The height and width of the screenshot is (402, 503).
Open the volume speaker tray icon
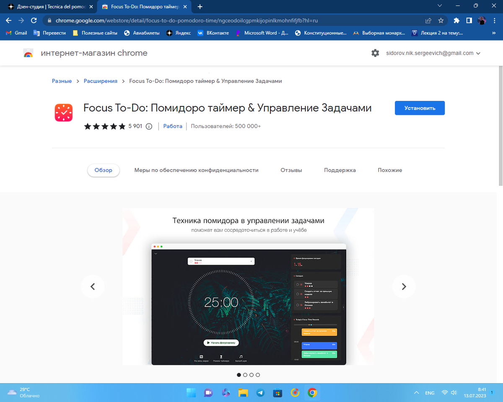[454, 393]
